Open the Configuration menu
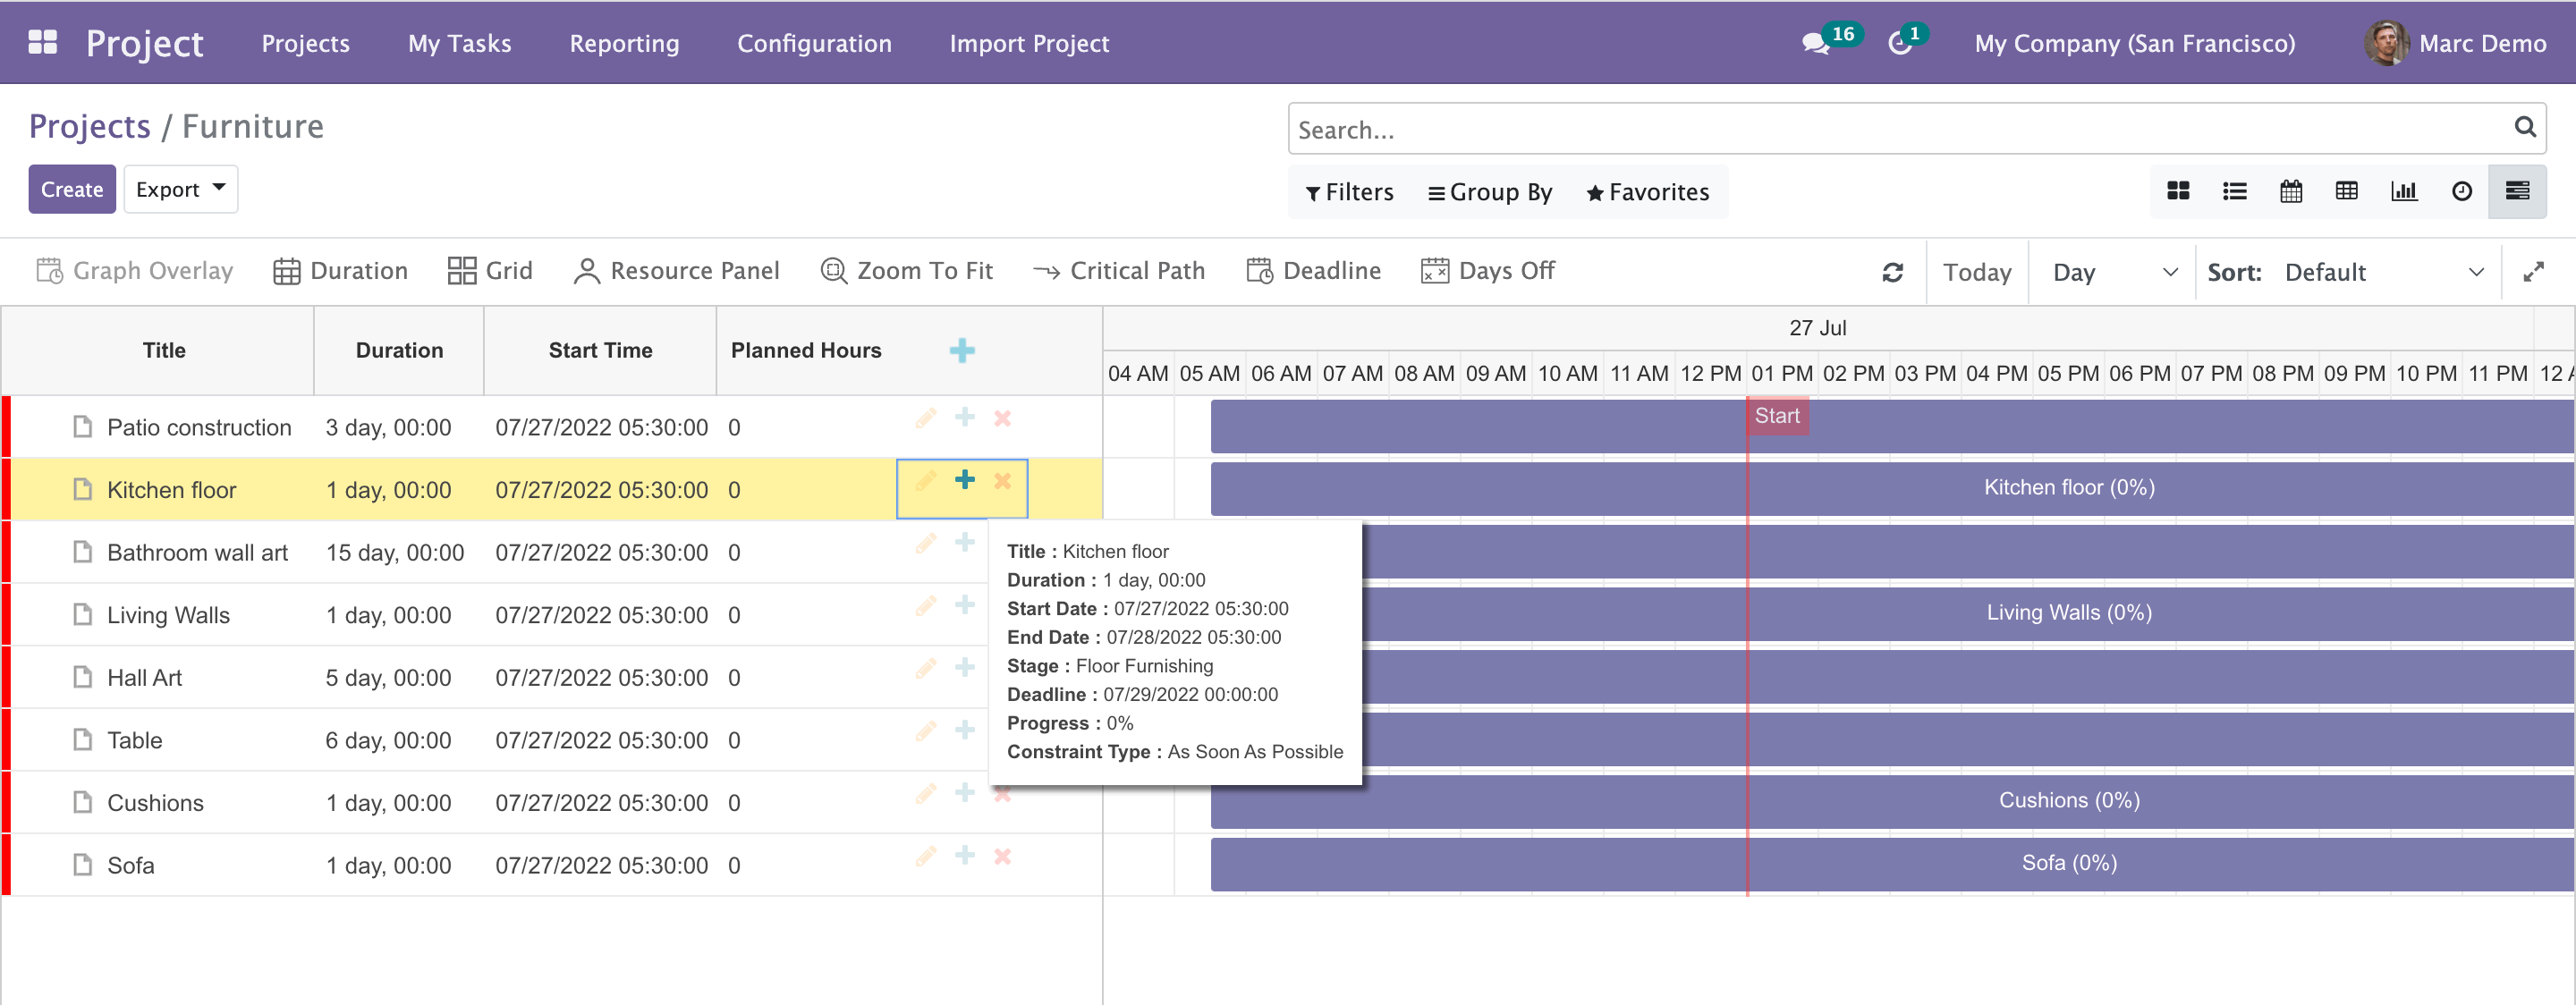 tap(814, 43)
